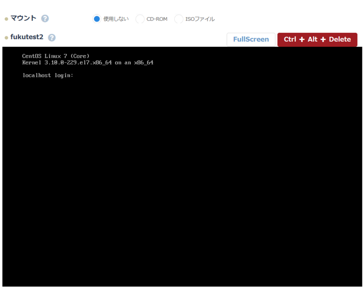The height and width of the screenshot is (291, 363).
Task: Select the CD-ROM mount option
Action: (x=139, y=19)
